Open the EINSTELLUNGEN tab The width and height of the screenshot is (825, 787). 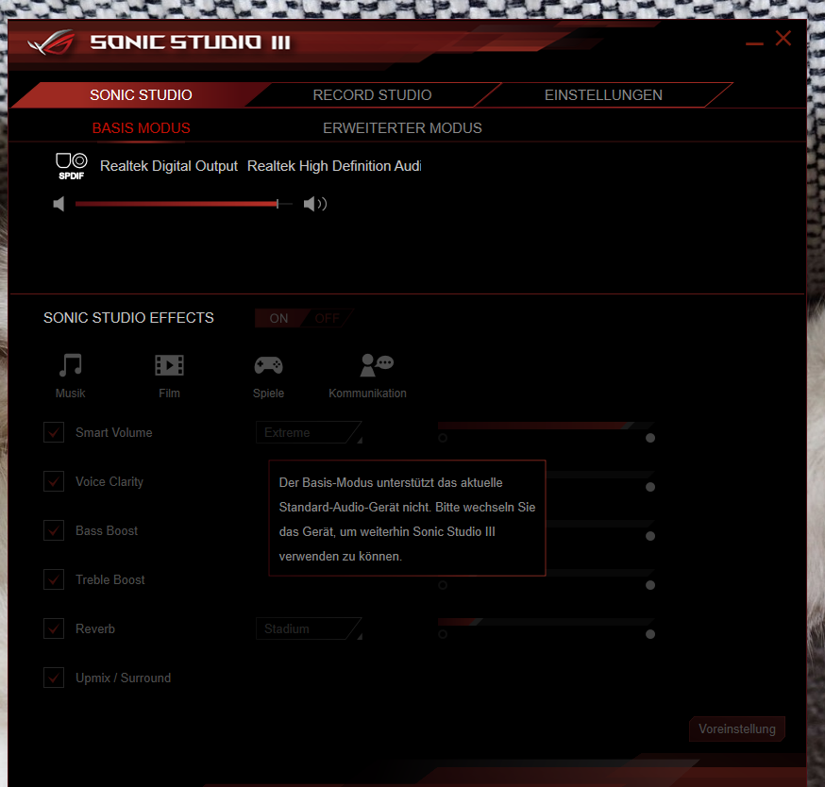click(603, 95)
